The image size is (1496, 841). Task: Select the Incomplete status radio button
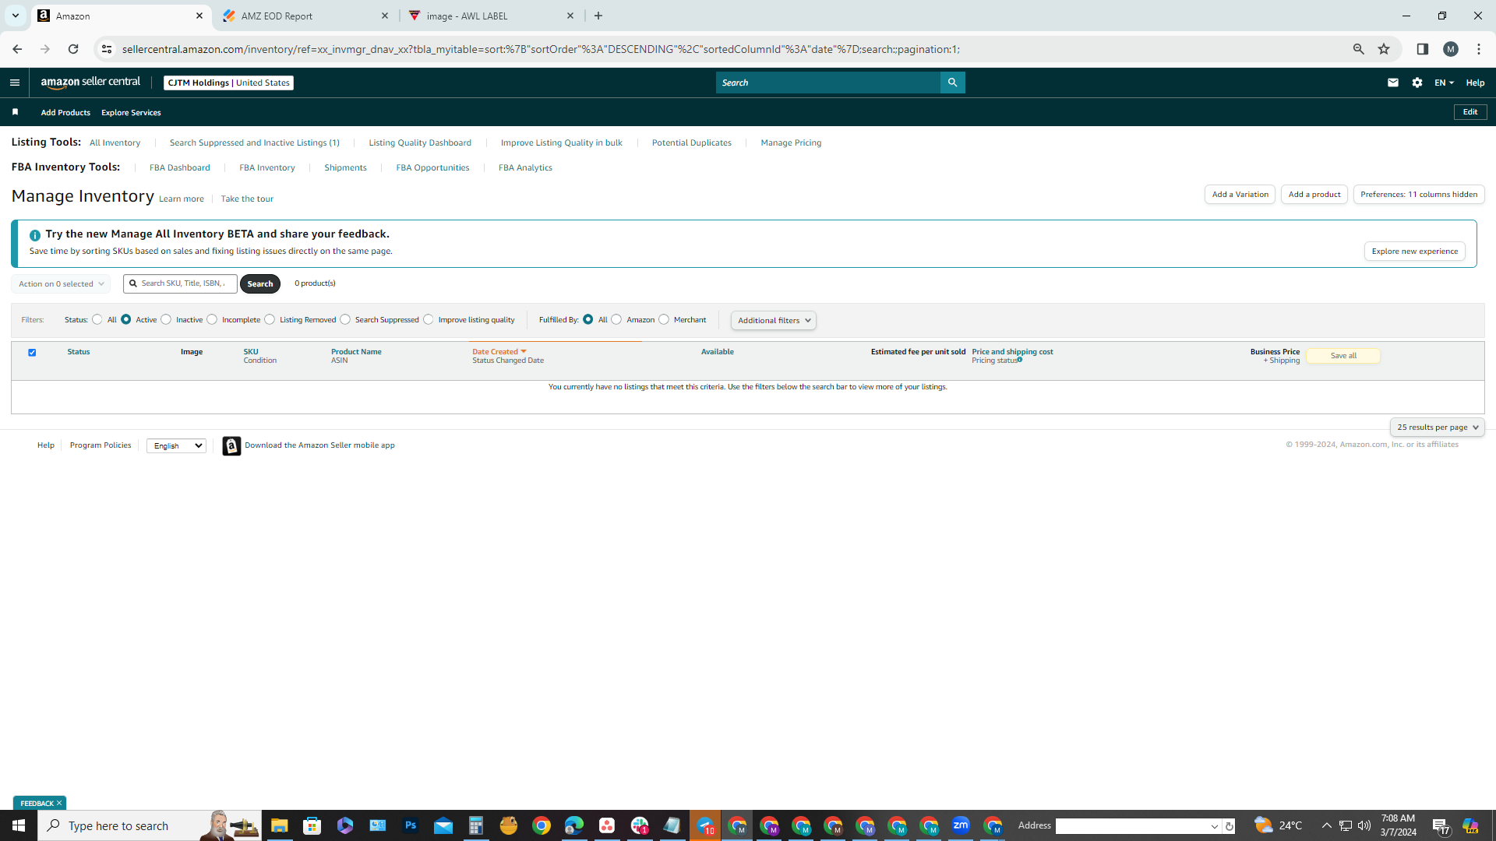pyautogui.click(x=212, y=319)
